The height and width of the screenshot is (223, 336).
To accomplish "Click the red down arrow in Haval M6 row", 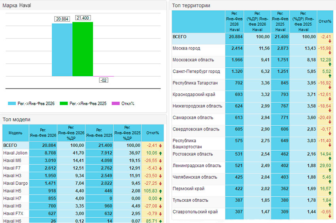I will (160, 161).
